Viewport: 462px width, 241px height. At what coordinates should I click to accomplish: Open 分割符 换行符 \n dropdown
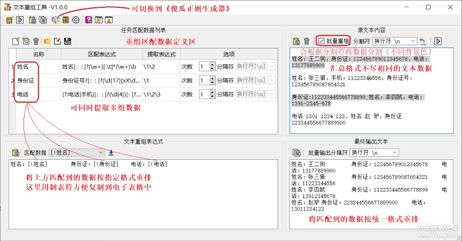click(395, 41)
